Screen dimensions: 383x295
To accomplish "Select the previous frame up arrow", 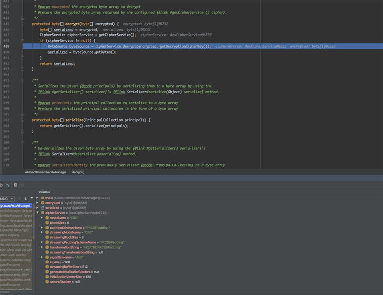I will pos(19,199).
